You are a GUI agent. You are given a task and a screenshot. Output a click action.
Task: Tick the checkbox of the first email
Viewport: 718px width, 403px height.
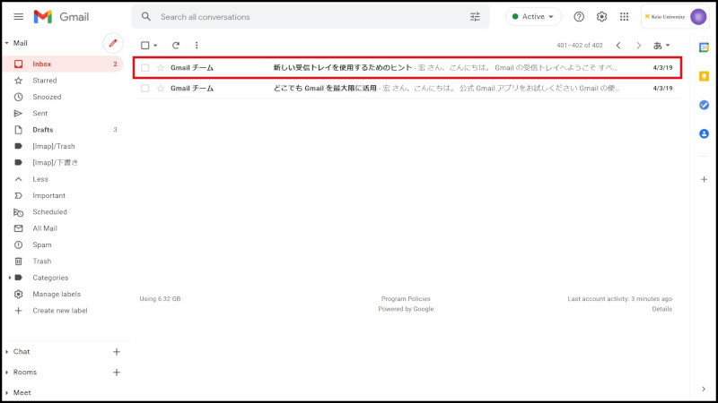pyautogui.click(x=145, y=68)
